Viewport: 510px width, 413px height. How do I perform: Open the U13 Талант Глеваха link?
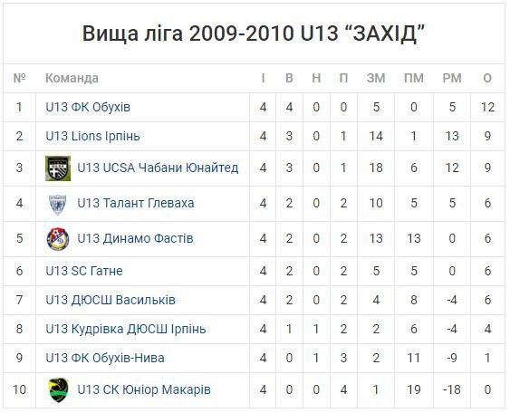136,203
